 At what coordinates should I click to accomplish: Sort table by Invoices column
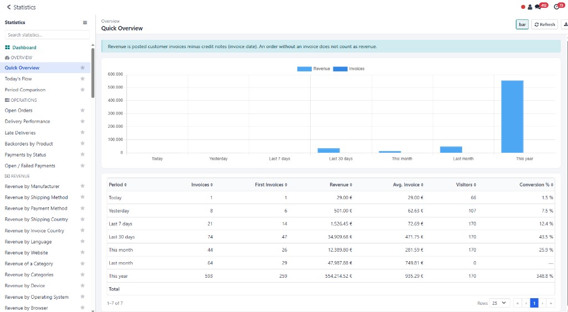point(202,185)
